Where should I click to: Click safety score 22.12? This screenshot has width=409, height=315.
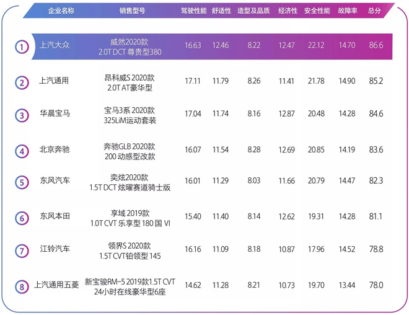(x=316, y=45)
